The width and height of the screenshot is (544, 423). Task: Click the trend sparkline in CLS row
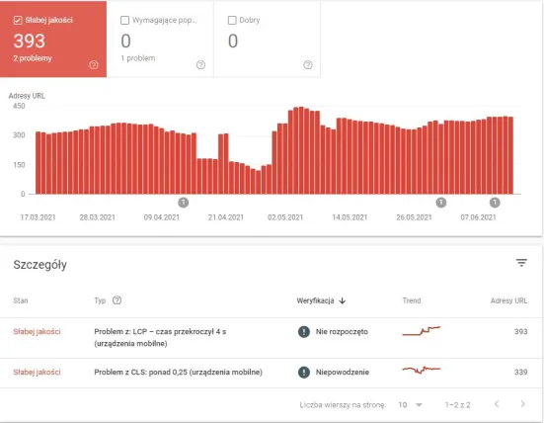[422, 370]
